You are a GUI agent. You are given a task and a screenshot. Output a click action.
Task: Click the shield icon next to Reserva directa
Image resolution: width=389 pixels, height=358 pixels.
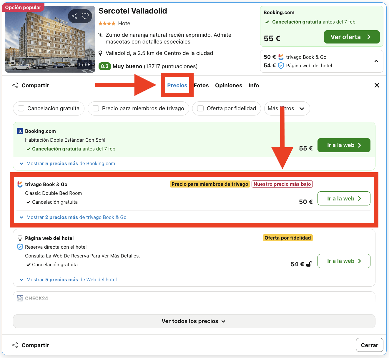[x=20, y=247]
